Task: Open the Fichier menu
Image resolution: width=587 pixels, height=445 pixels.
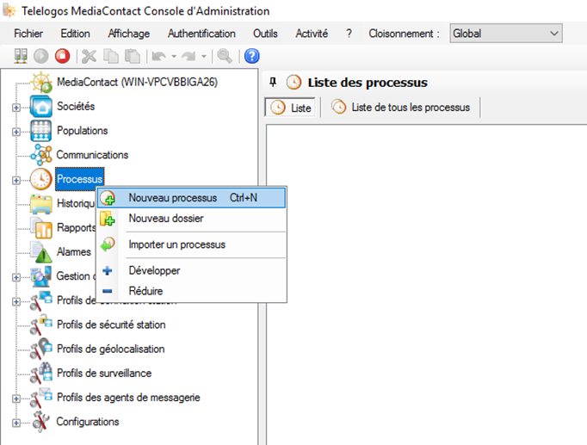Action: [x=28, y=34]
